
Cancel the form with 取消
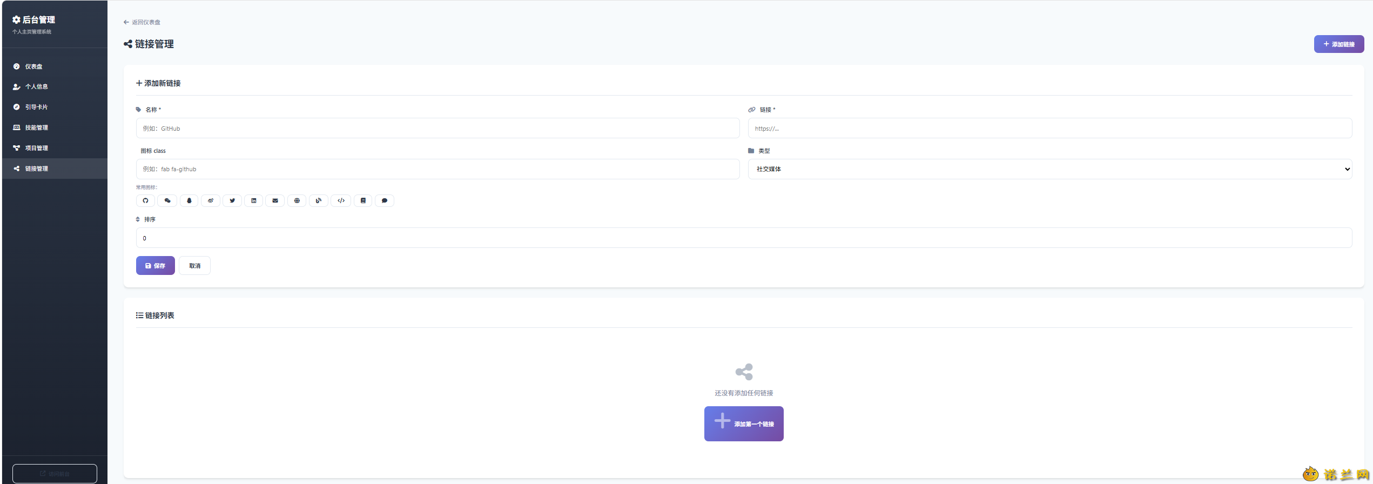coord(195,266)
